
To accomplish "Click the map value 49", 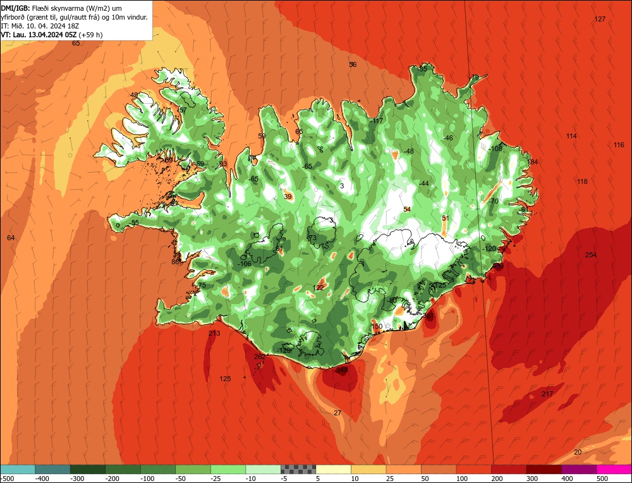I will 134,95.
